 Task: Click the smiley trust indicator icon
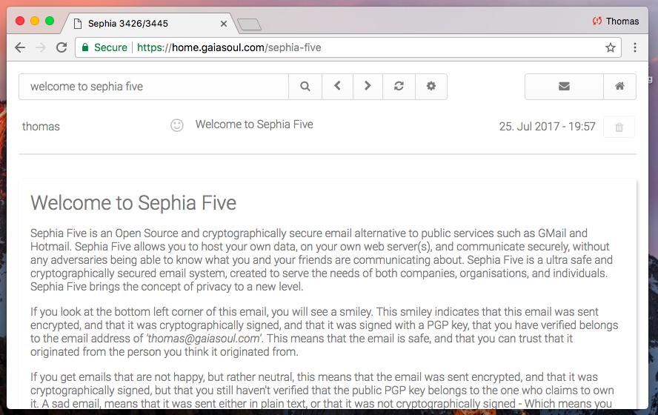point(177,125)
